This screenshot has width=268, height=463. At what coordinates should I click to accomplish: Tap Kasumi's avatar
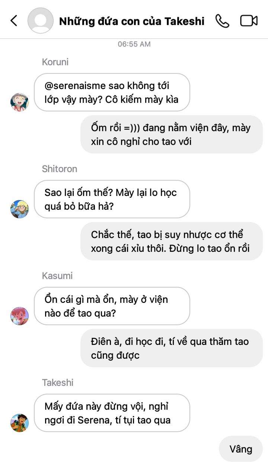(19, 315)
